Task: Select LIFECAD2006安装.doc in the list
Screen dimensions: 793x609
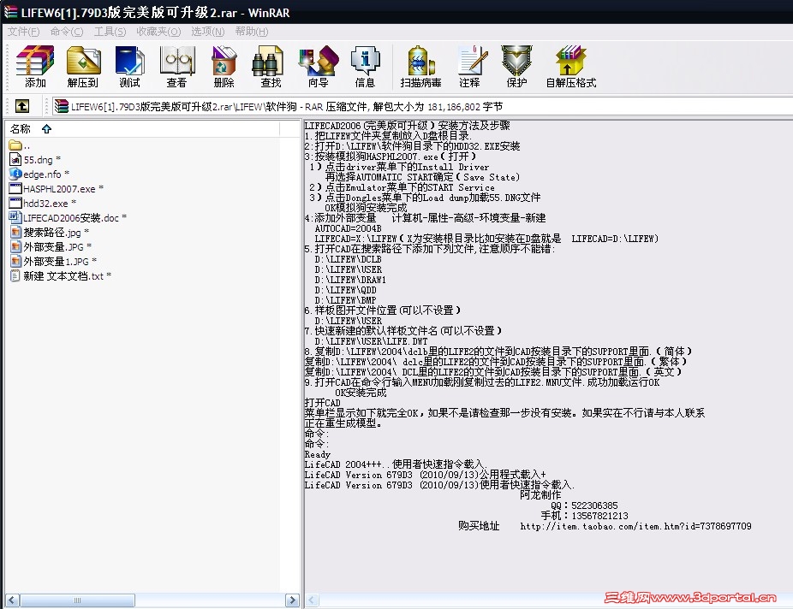Action: point(68,217)
